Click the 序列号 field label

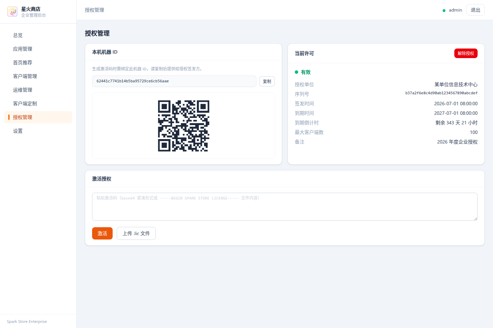[x=302, y=94]
